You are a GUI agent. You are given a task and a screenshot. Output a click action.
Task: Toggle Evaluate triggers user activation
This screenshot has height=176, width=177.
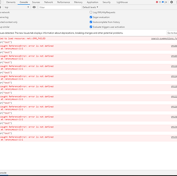click(91, 27)
